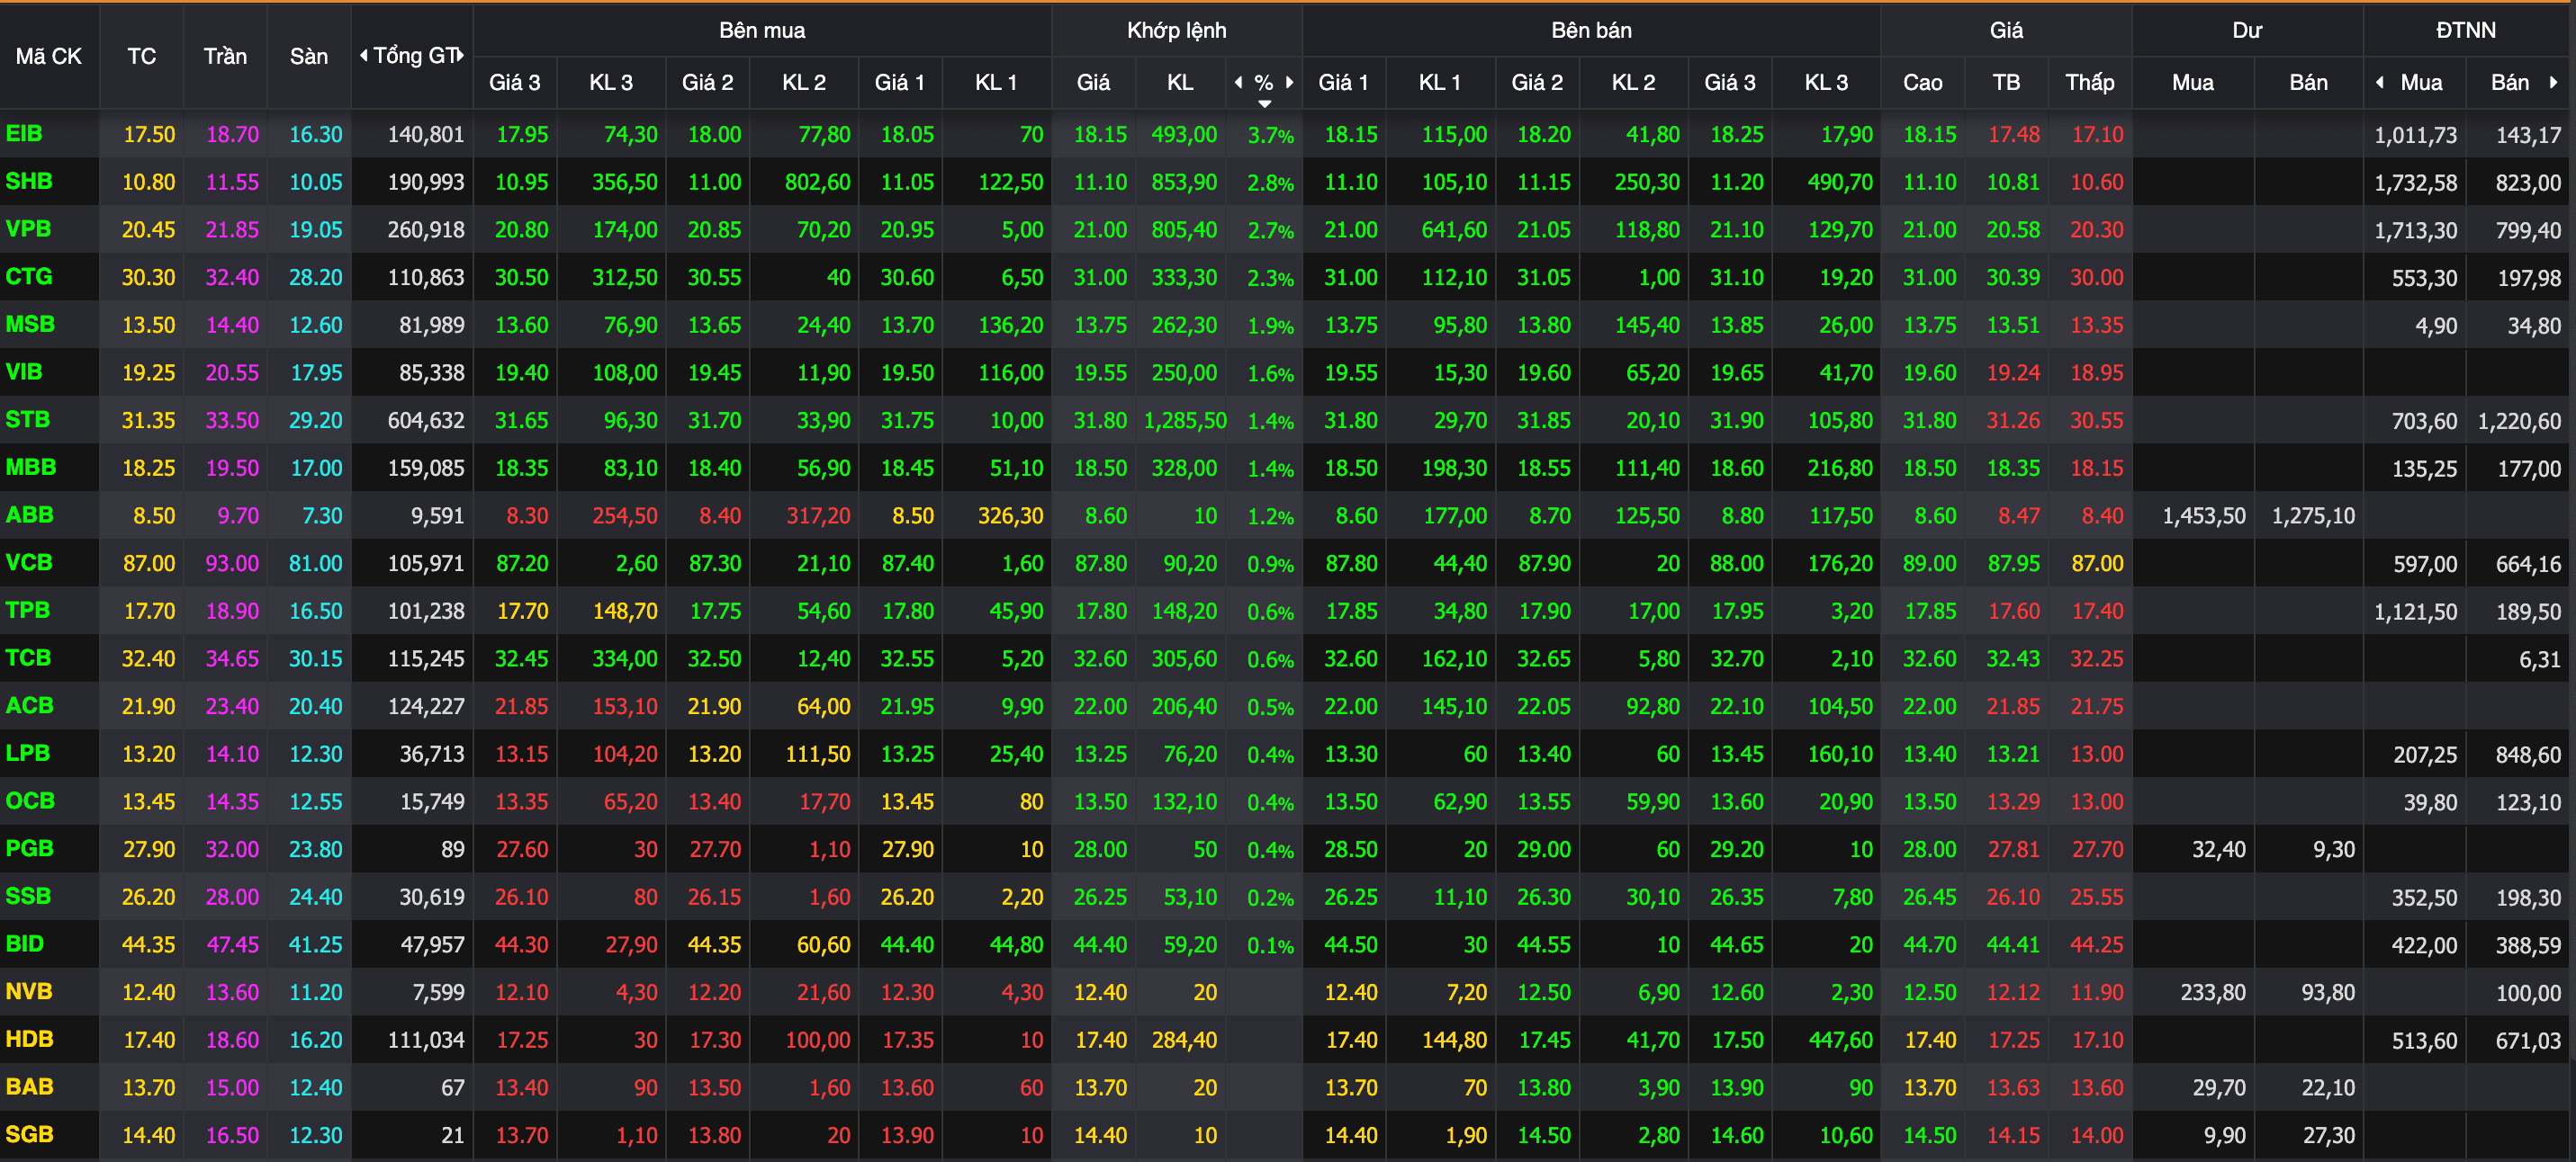Open MSB stock symbol
This screenshot has height=1162, width=2576.
(30, 324)
